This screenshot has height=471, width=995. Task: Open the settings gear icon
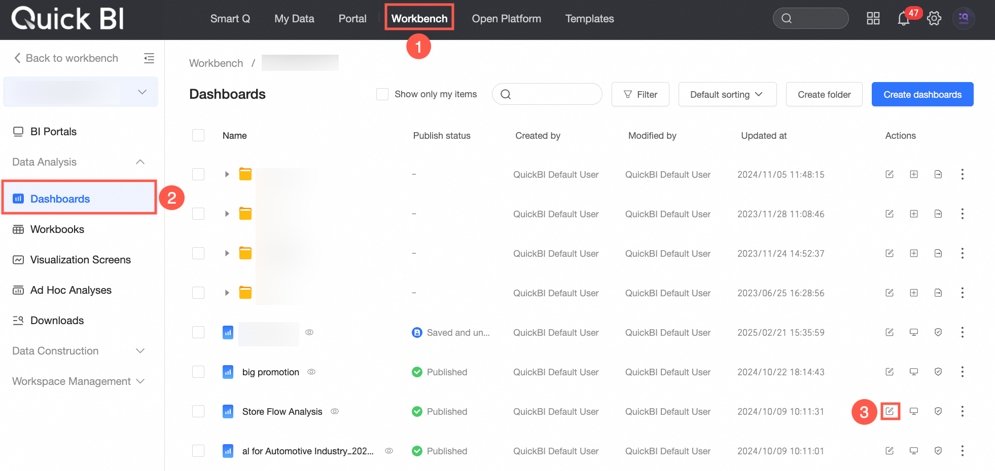[x=934, y=19]
